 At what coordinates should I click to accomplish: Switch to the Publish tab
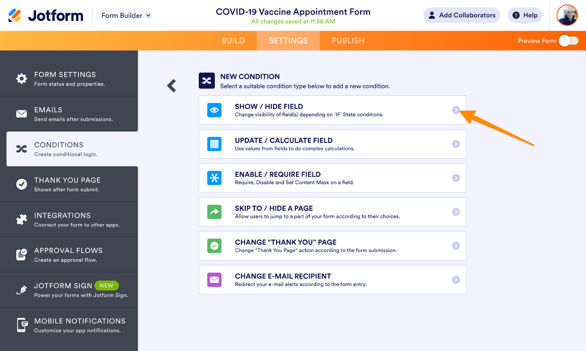click(x=348, y=41)
